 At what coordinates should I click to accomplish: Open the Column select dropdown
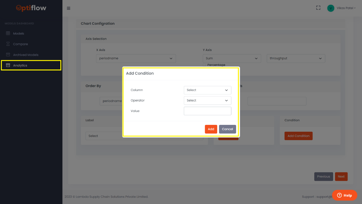pos(207,90)
